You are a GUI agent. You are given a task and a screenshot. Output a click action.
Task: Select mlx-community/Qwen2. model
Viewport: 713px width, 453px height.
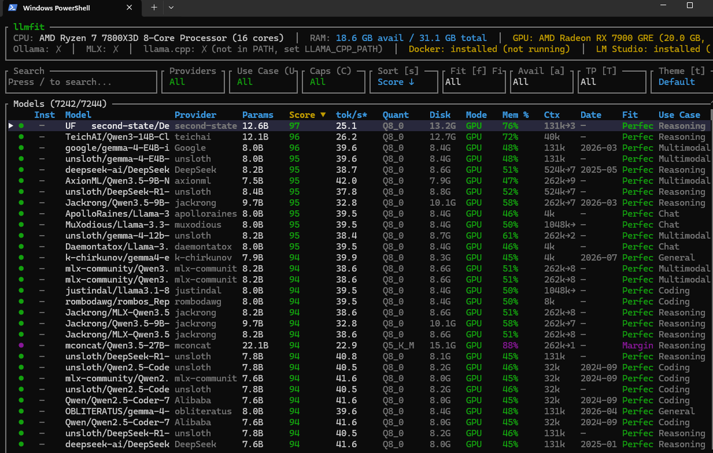click(x=117, y=379)
